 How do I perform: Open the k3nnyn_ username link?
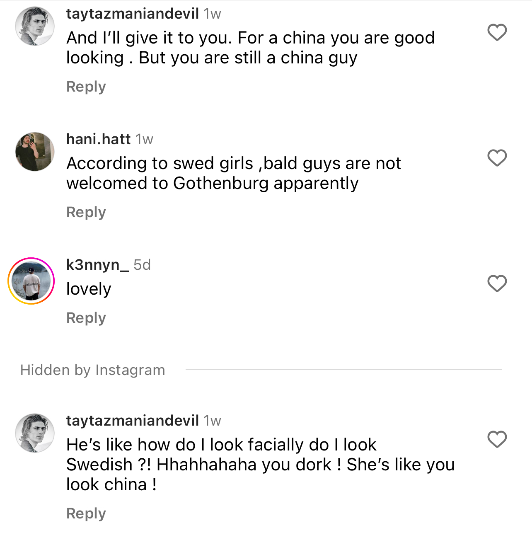pyautogui.click(x=97, y=265)
